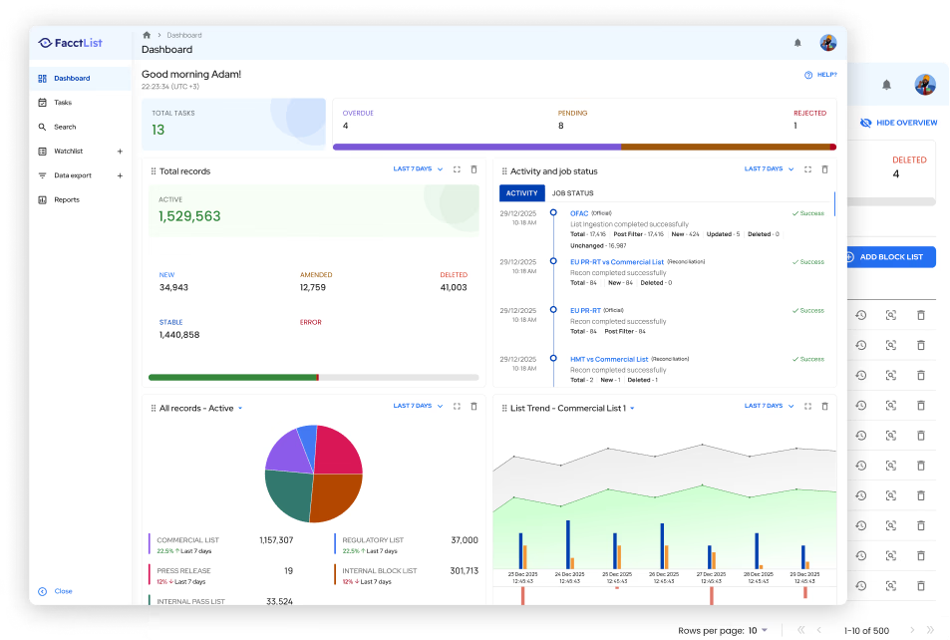950x640 pixels.
Task: Delete the Activity and job status widget
Action: [824, 169]
